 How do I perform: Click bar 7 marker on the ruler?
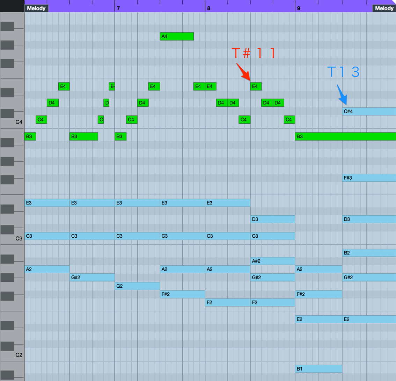[118, 8]
